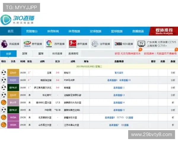Click dark green badge in 18:45 row
Screen dimensions: 178x142
pyautogui.click(x=13, y=110)
